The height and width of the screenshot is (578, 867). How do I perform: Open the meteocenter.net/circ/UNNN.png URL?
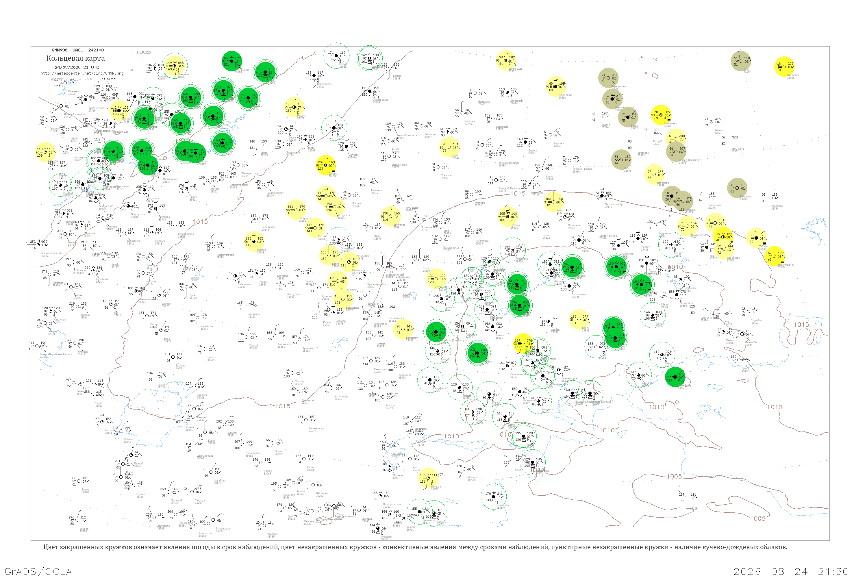[x=82, y=73]
